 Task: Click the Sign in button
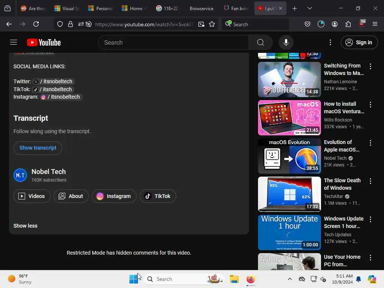coord(359,42)
